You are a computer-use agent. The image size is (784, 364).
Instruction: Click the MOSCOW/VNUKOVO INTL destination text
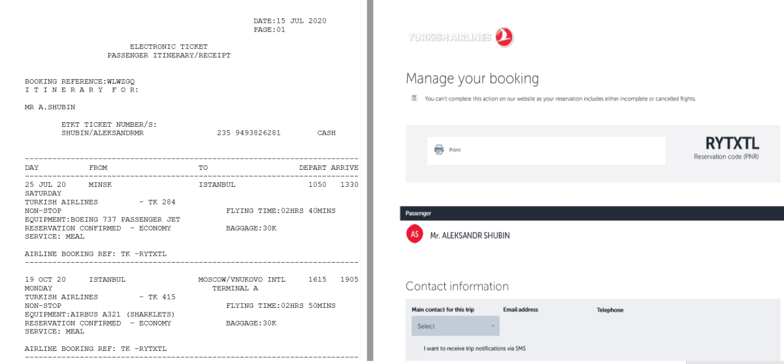coord(242,280)
